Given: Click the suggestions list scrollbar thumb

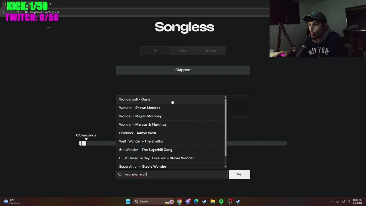Looking at the screenshot, I should pyautogui.click(x=226, y=127).
